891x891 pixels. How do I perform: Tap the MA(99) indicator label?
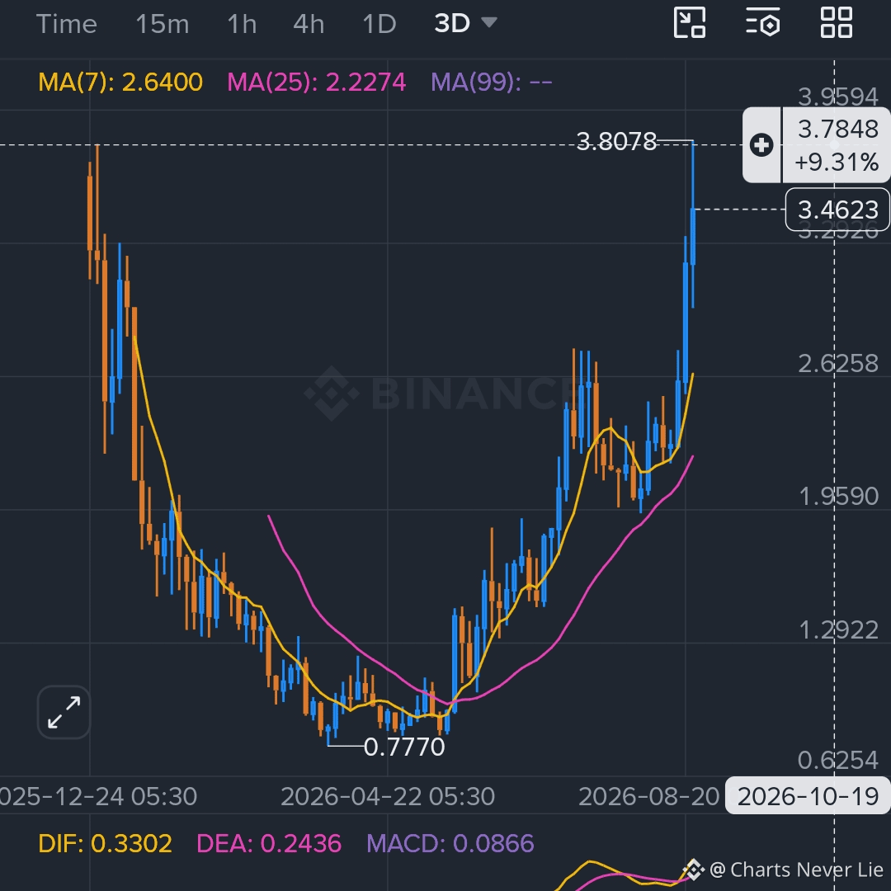point(492,82)
